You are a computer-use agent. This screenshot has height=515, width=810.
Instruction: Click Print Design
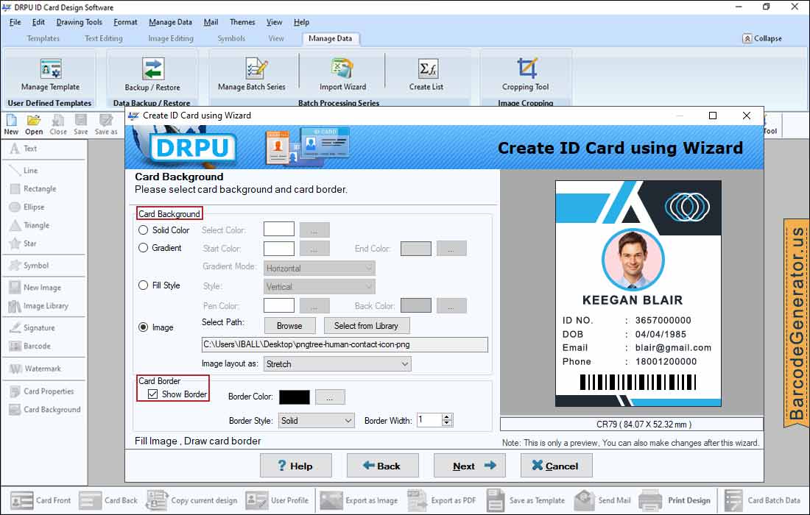675,500
